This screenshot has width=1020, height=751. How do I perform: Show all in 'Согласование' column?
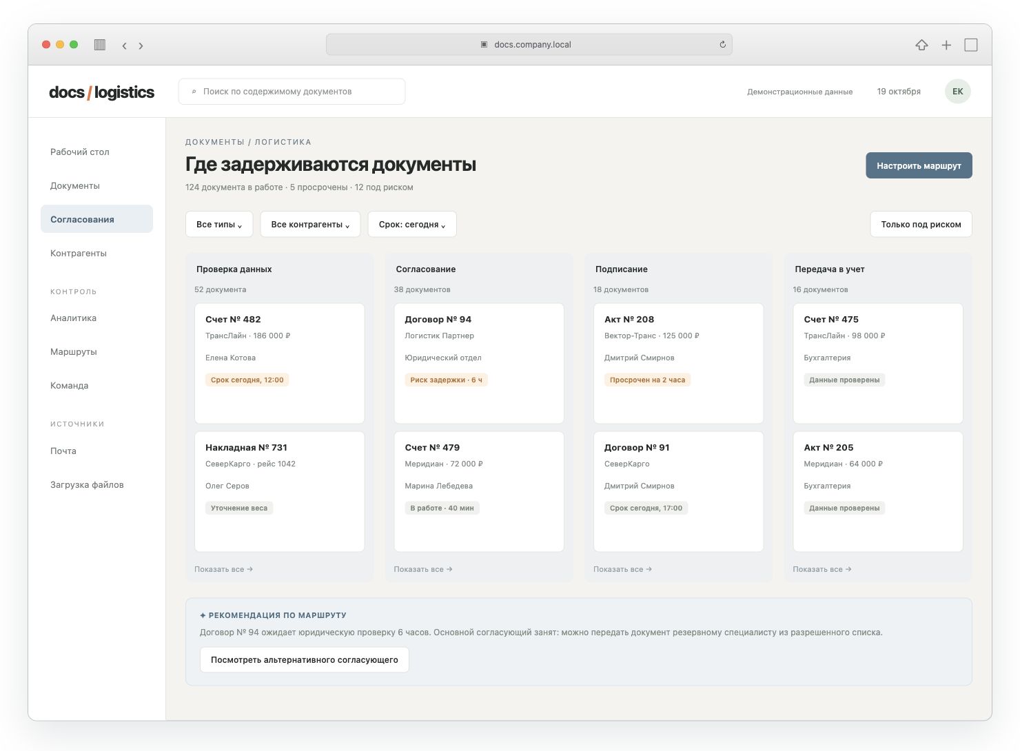tap(423, 569)
